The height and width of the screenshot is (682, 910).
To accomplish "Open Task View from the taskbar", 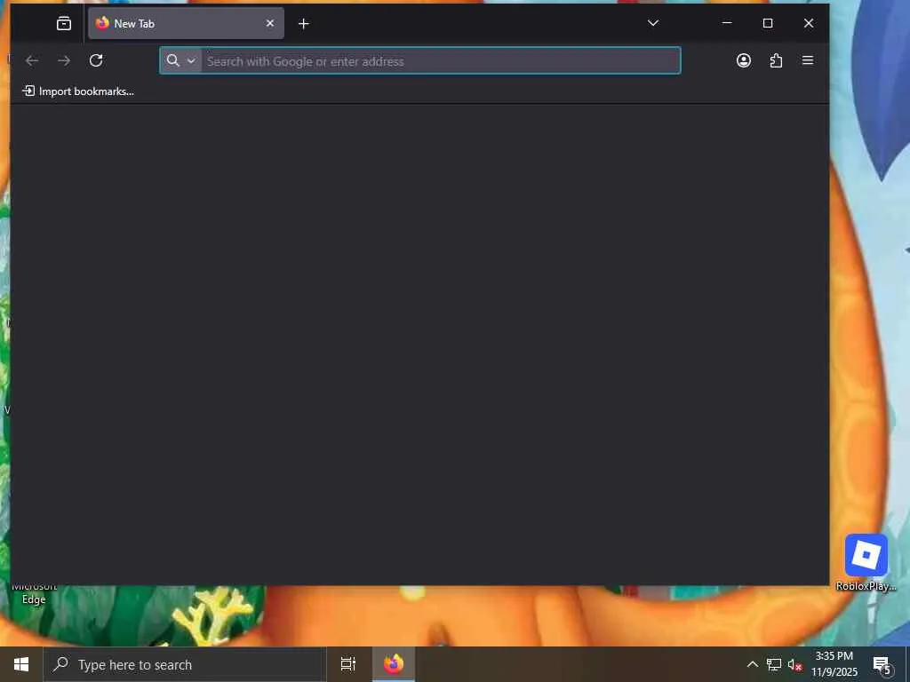I will (348, 664).
